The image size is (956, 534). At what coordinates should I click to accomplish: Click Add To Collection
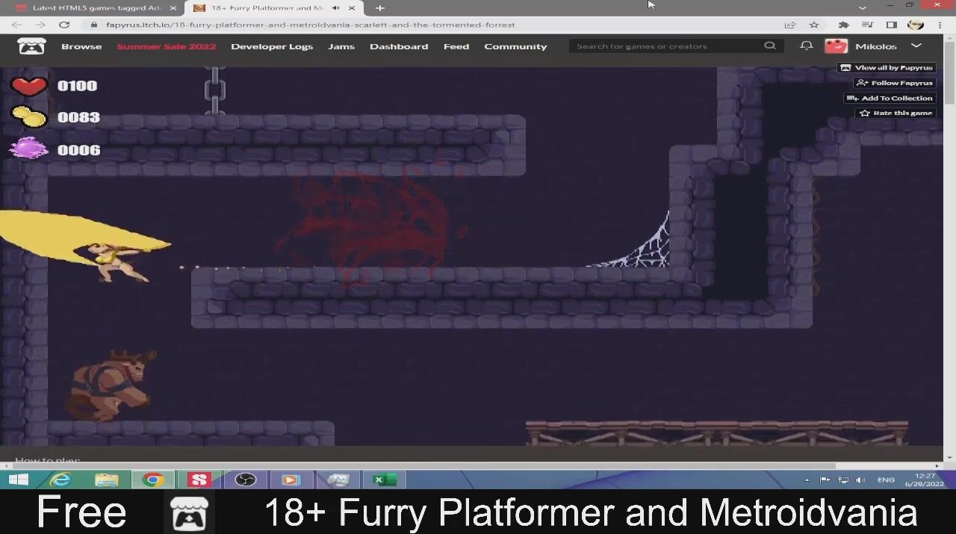pyautogui.click(x=890, y=98)
